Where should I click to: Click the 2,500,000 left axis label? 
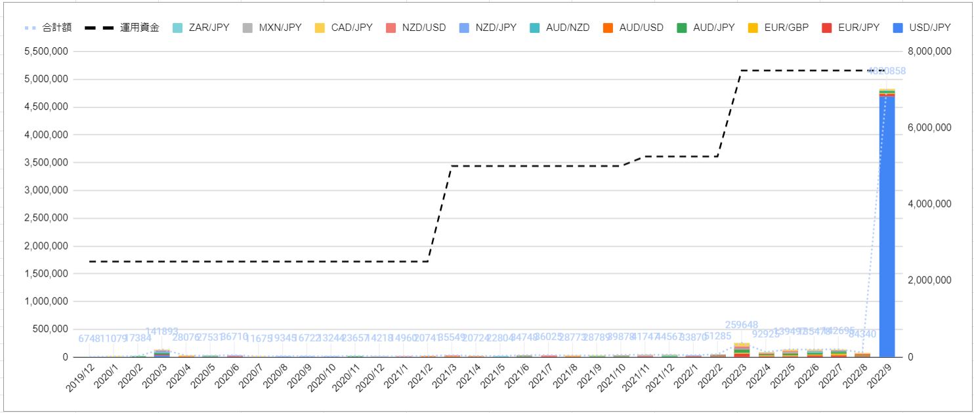45,219
